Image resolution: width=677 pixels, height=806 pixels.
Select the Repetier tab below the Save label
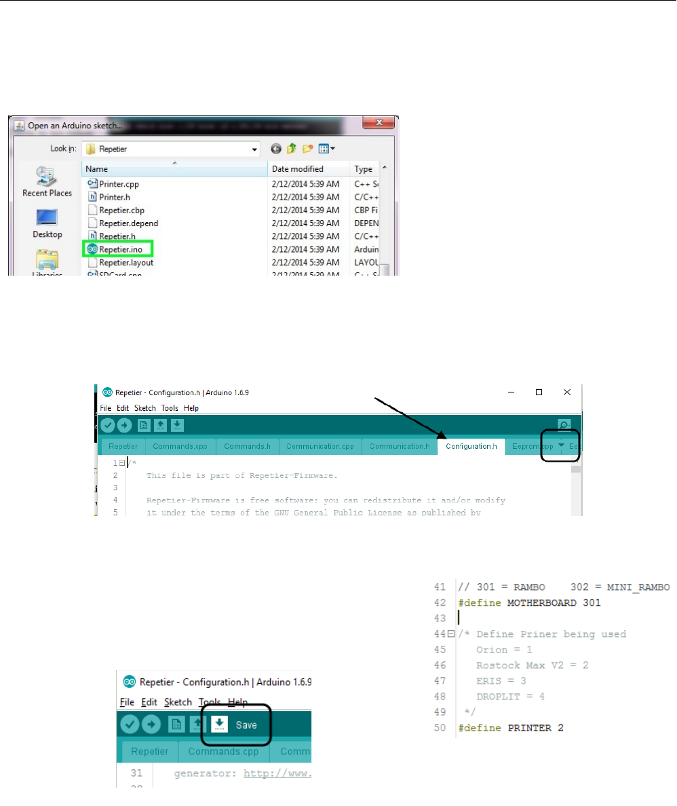point(149,752)
